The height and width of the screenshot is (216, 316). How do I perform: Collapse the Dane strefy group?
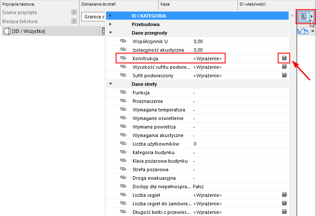[110, 84]
